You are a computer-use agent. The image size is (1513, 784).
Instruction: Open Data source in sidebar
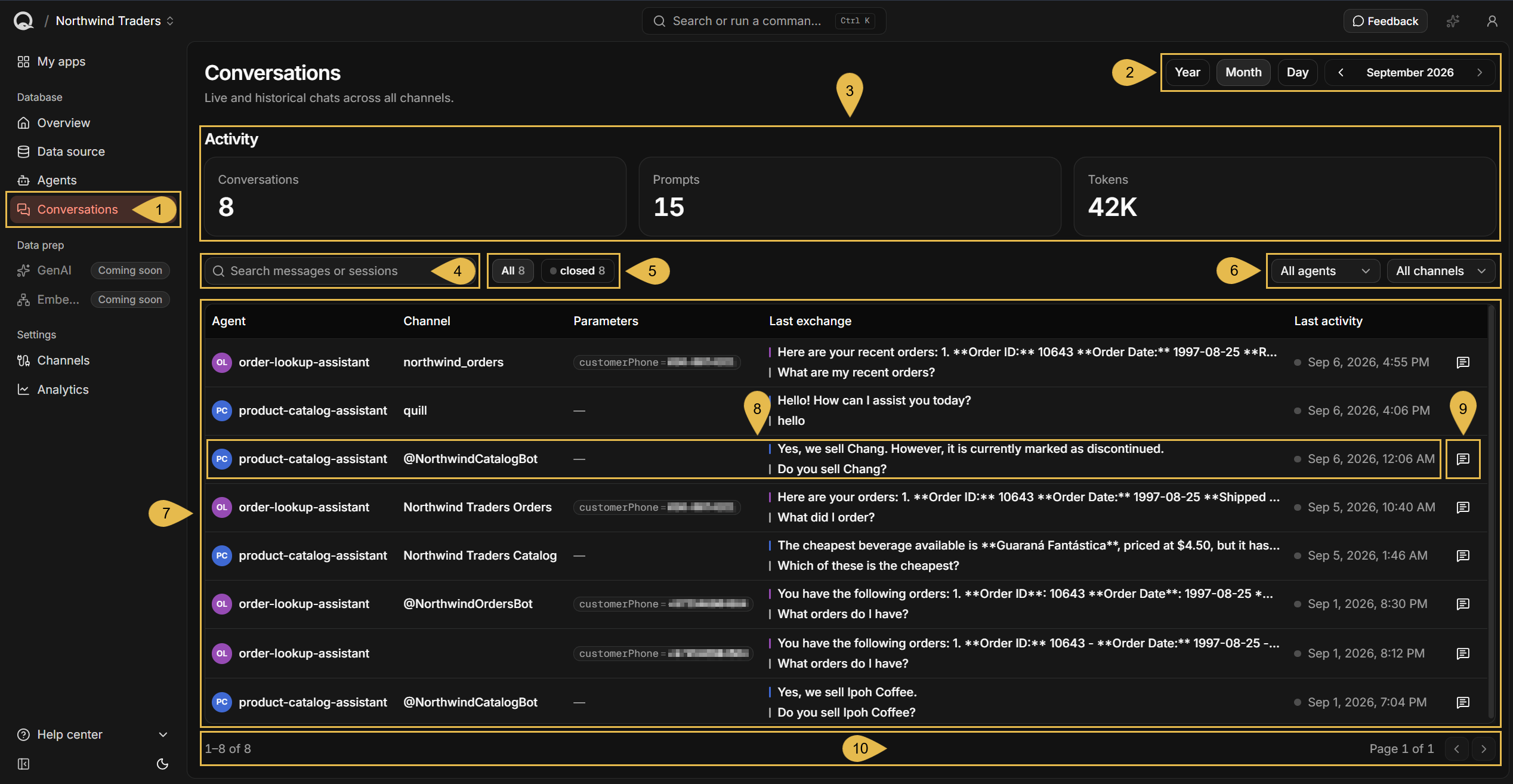[93, 152]
